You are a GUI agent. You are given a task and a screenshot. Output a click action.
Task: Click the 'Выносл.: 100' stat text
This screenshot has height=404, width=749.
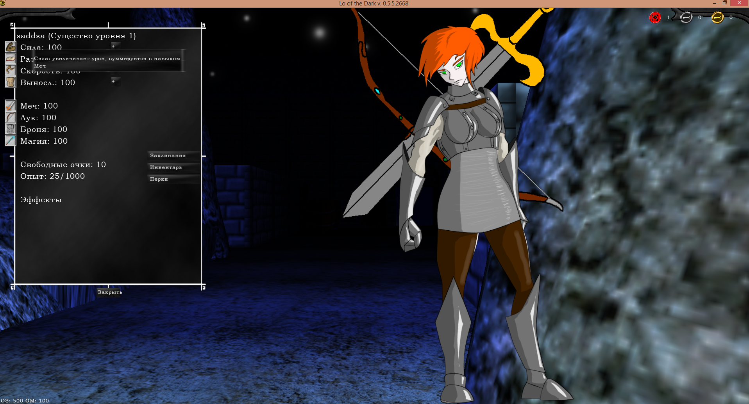(x=48, y=82)
